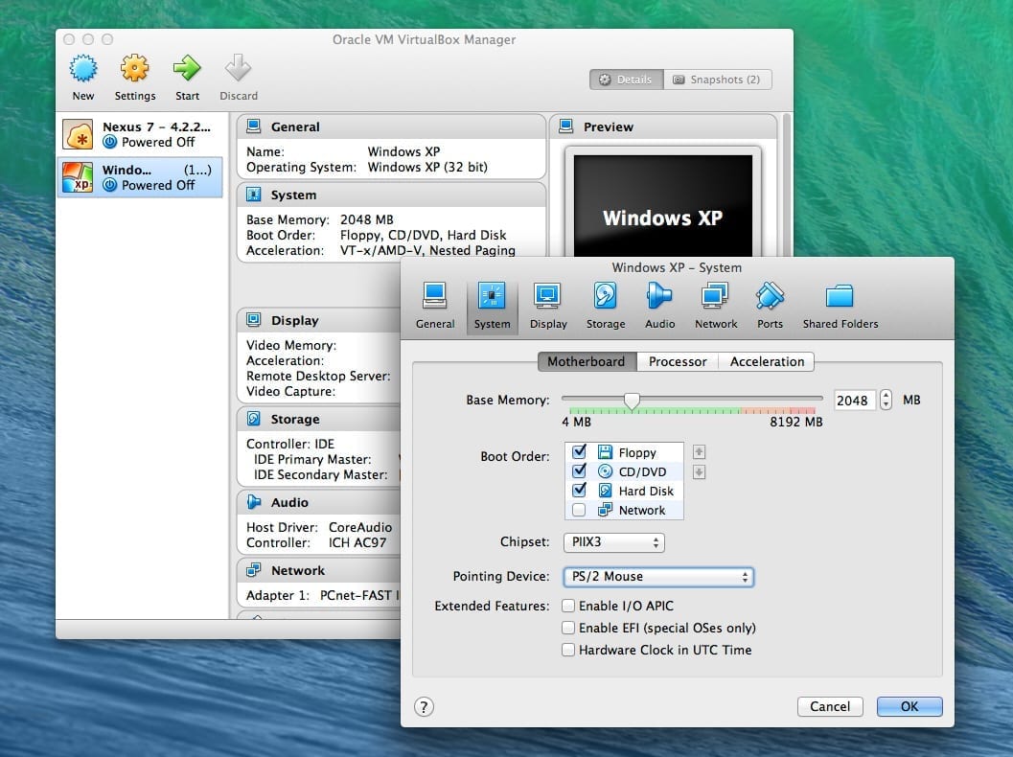This screenshot has height=757, width=1013.
Task: Click the "Remote Desktop Server:" label
Action: [318, 376]
